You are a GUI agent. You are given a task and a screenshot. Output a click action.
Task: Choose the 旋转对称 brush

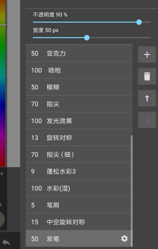pyautogui.click(x=79, y=138)
